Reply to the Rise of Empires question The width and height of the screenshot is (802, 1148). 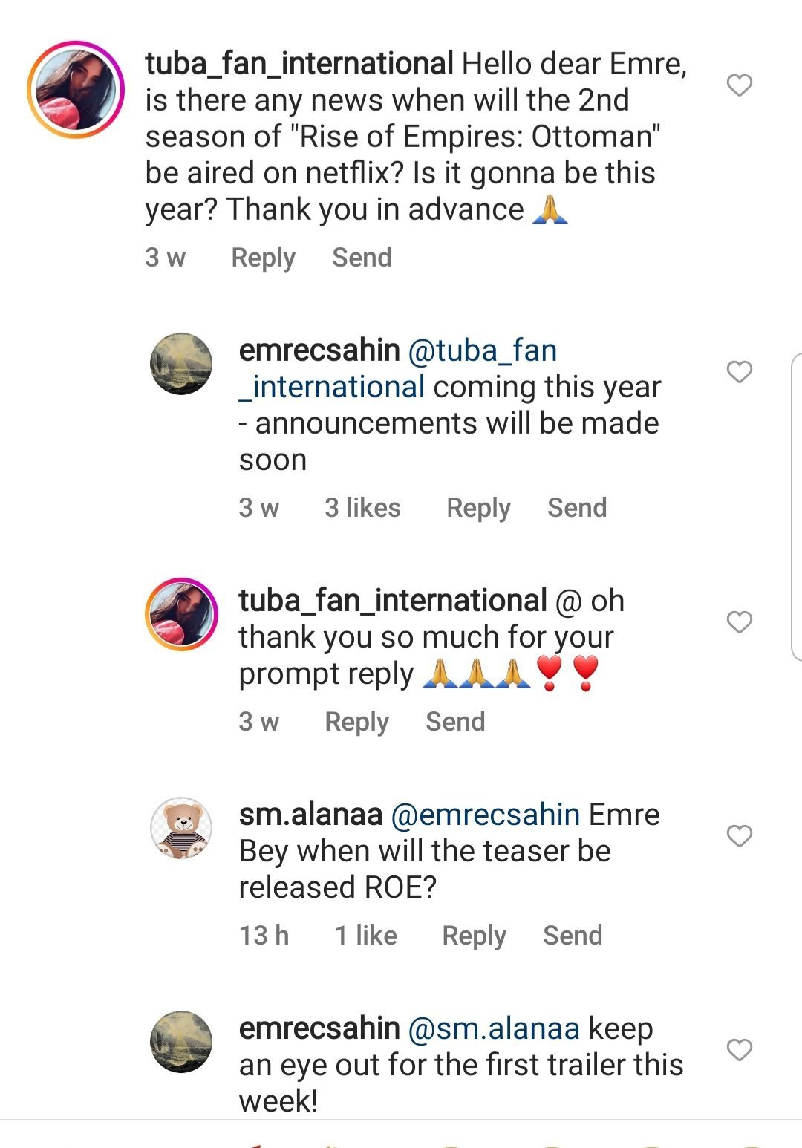tap(264, 258)
